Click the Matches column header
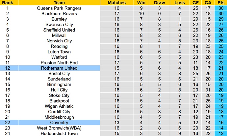 (x=116, y=3)
